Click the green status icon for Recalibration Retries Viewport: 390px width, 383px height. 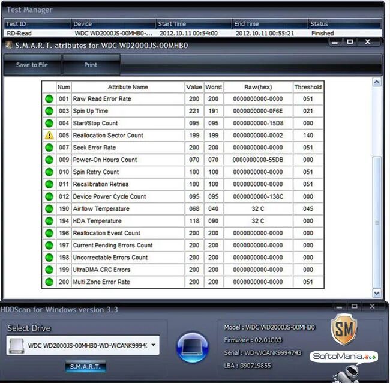click(49, 184)
